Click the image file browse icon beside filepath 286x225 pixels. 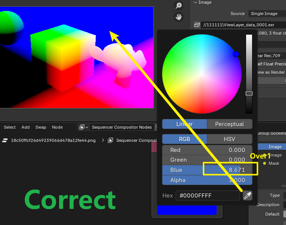coord(197,25)
